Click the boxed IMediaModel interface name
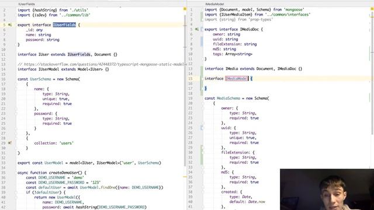The width and height of the screenshot is (374, 210). [x=237, y=79]
